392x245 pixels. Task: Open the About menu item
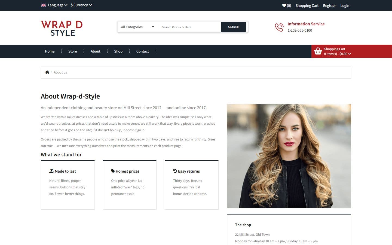[x=96, y=51]
